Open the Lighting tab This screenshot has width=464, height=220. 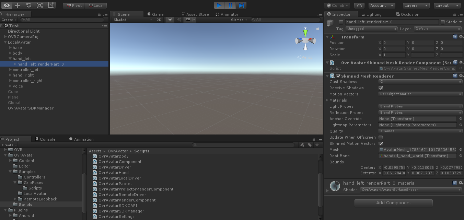pyautogui.click(x=371, y=14)
